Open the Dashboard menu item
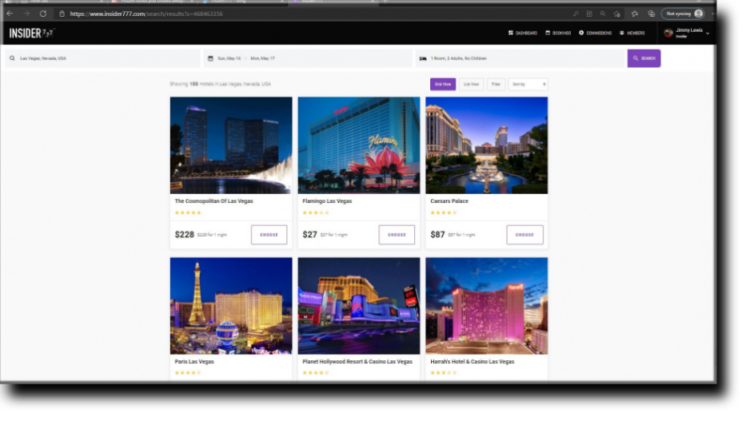 coord(523,33)
